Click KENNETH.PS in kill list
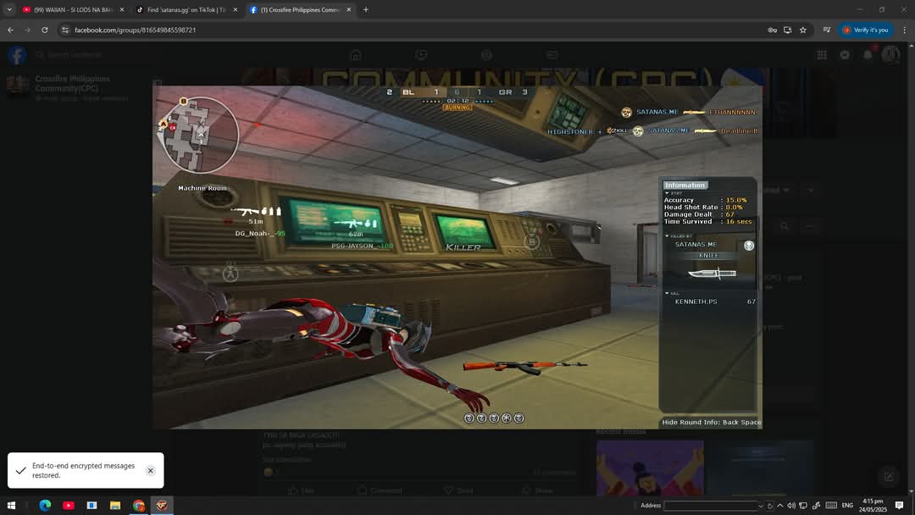This screenshot has height=515, width=915. (x=696, y=302)
